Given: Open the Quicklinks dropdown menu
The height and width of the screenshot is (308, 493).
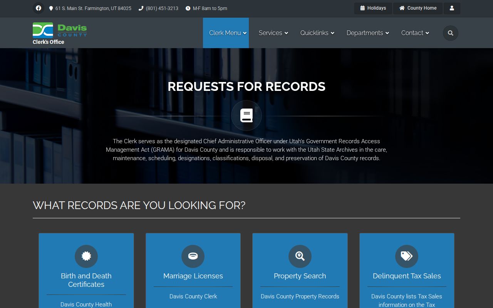Looking at the screenshot, I should point(317,33).
